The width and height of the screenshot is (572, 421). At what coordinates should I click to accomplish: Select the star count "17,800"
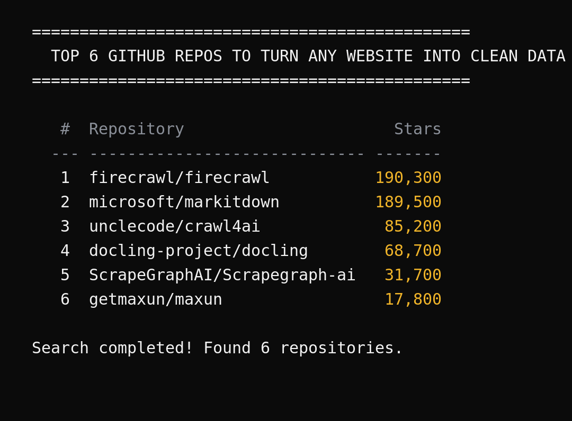coord(413,299)
